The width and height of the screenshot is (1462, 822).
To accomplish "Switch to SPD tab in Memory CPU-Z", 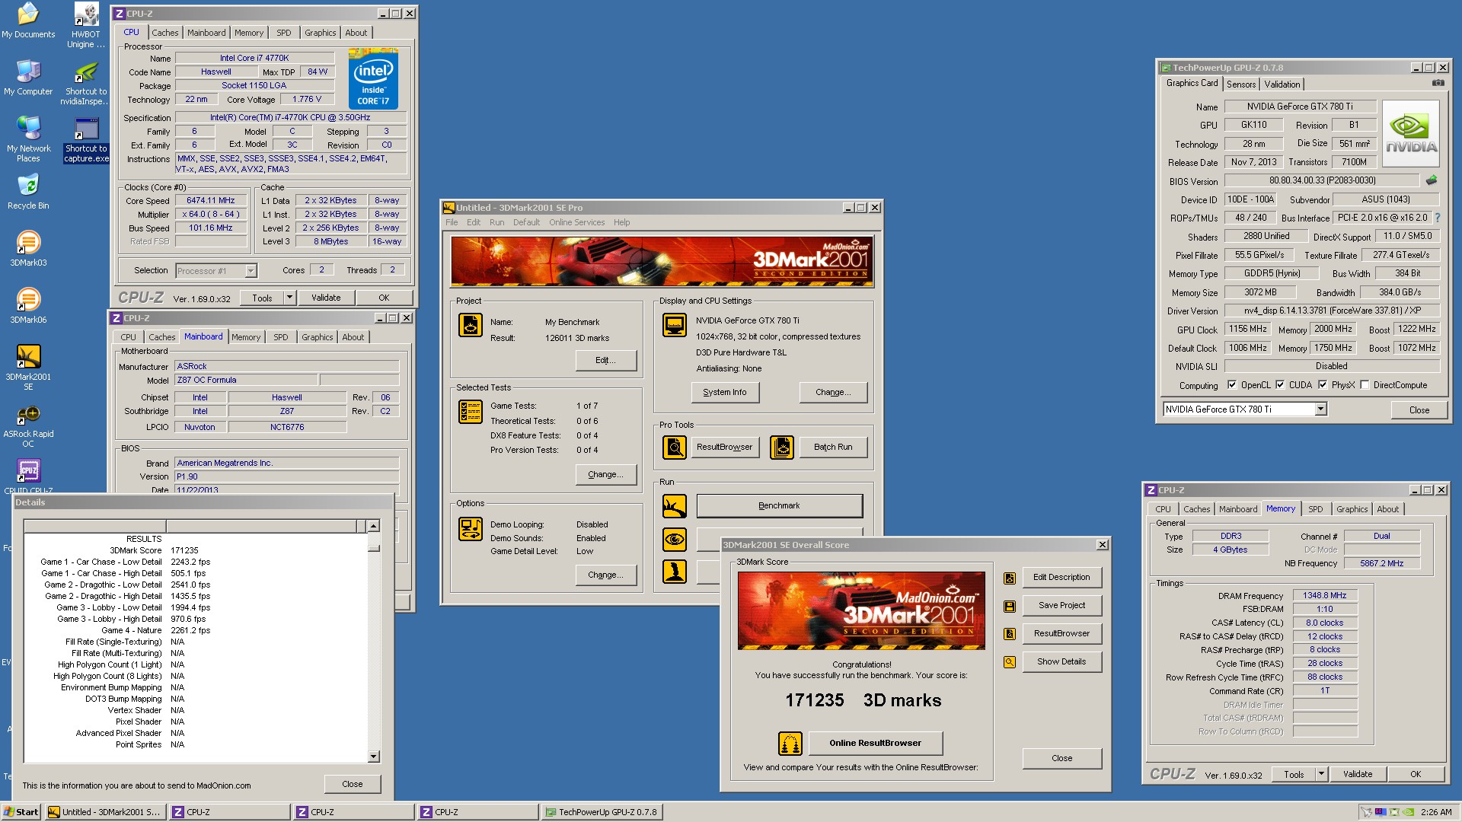I will (x=1315, y=509).
